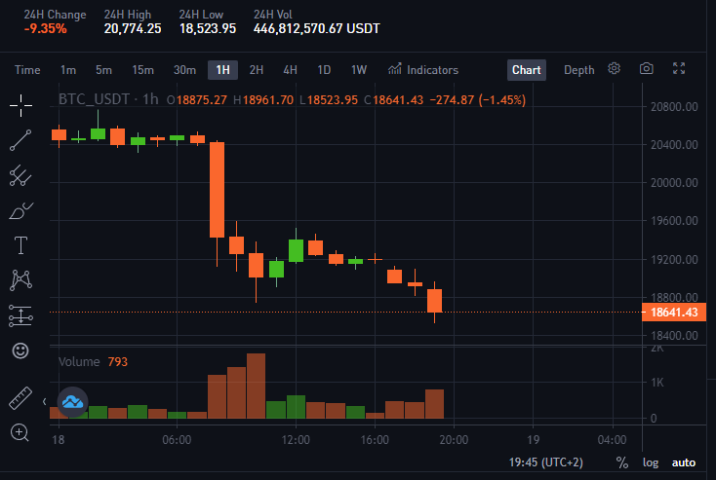Select the trend line drawing tool
The height and width of the screenshot is (480, 716).
20,140
